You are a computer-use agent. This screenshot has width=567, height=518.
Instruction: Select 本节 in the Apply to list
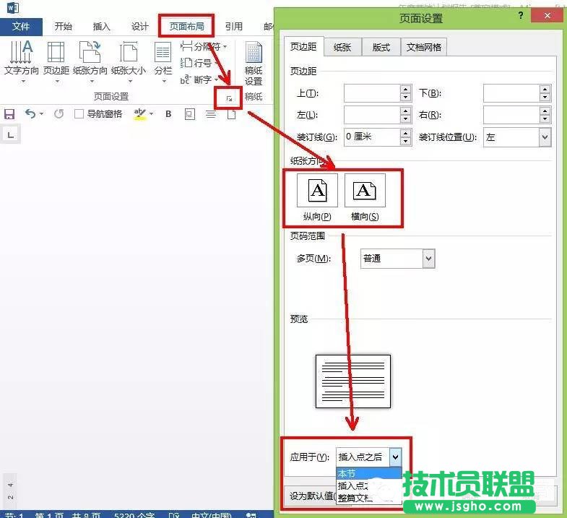coord(369,473)
